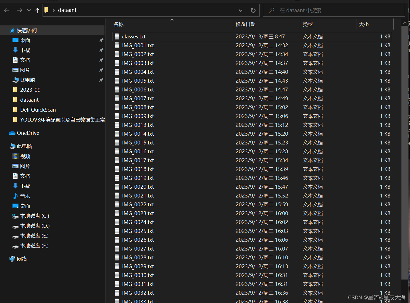The image size is (410, 303).
Task: Click the up-one-level arrow
Action: click(37, 10)
